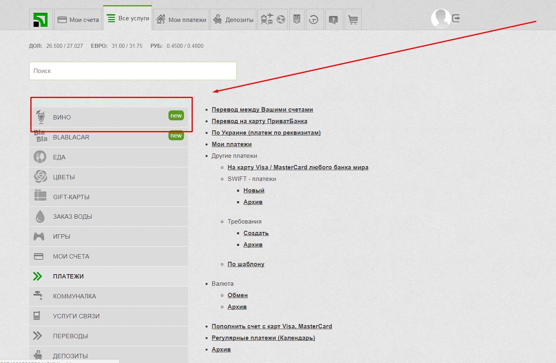Image resolution: width=556 pixels, height=363 pixels.
Task: Click Архив under Валюта
Action: click(237, 307)
